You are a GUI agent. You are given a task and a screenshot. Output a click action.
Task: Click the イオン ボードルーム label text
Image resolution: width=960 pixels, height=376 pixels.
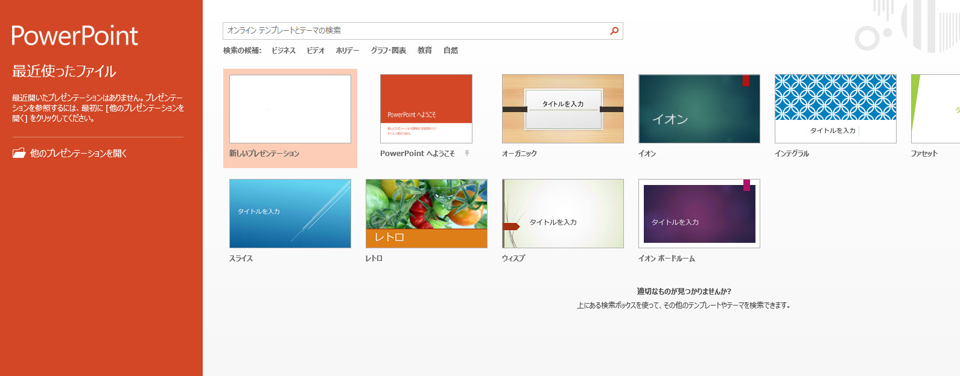667,258
